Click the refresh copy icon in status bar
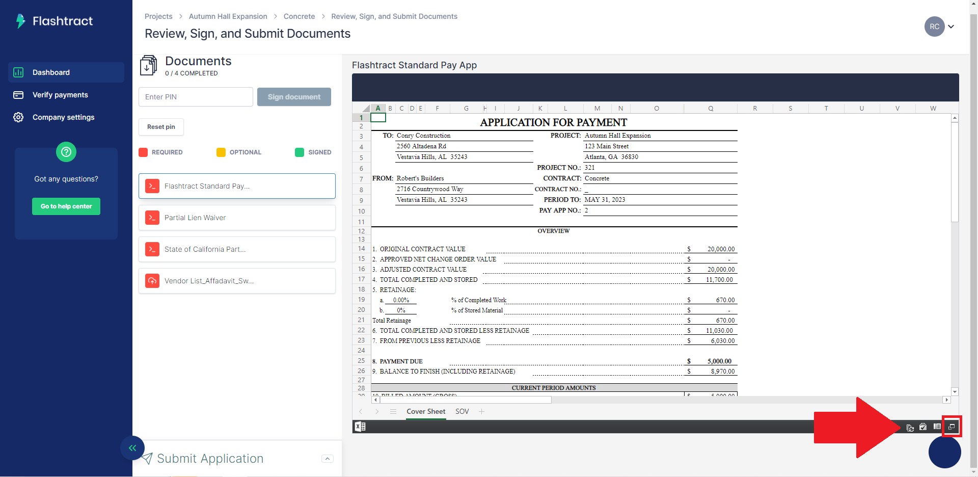 910,427
